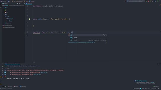Select the Kotlin file editor tab
Screen dimensions: 161x90
tap(29, 3)
